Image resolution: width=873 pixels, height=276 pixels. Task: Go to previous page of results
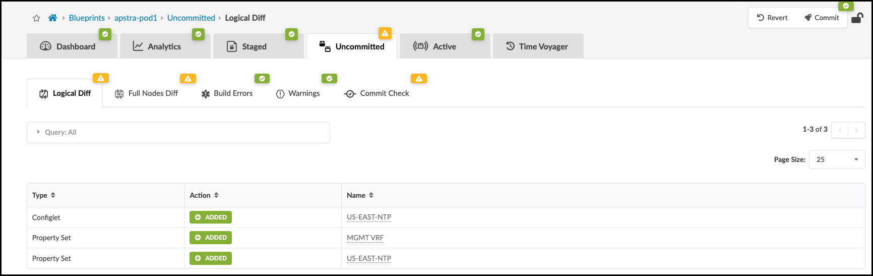pyautogui.click(x=840, y=130)
